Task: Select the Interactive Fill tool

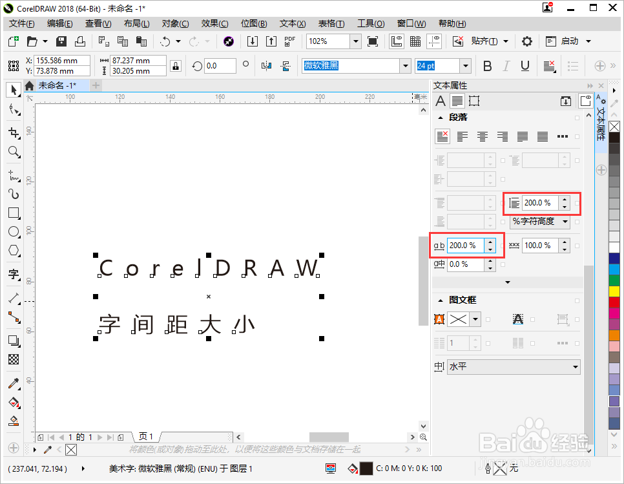Action: (x=14, y=403)
